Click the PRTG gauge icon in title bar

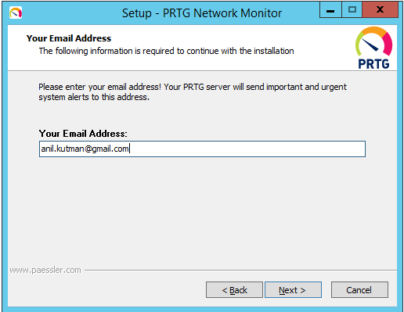pyautogui.click(x=16, y=13)
